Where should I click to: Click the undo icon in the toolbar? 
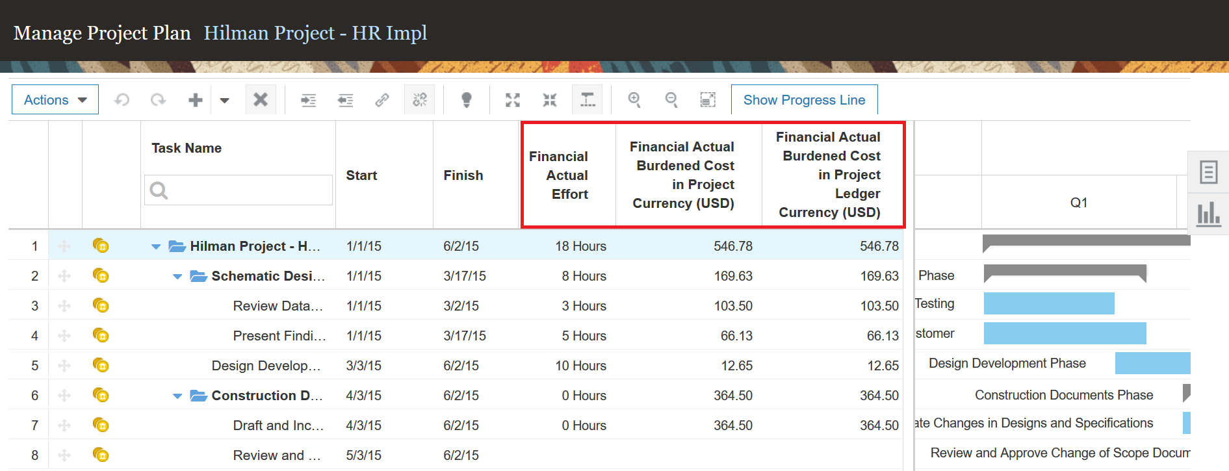pos(122,100)
